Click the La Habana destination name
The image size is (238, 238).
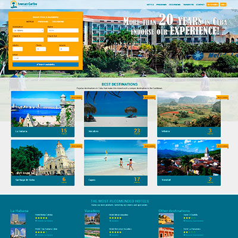(x=21, y=131)
